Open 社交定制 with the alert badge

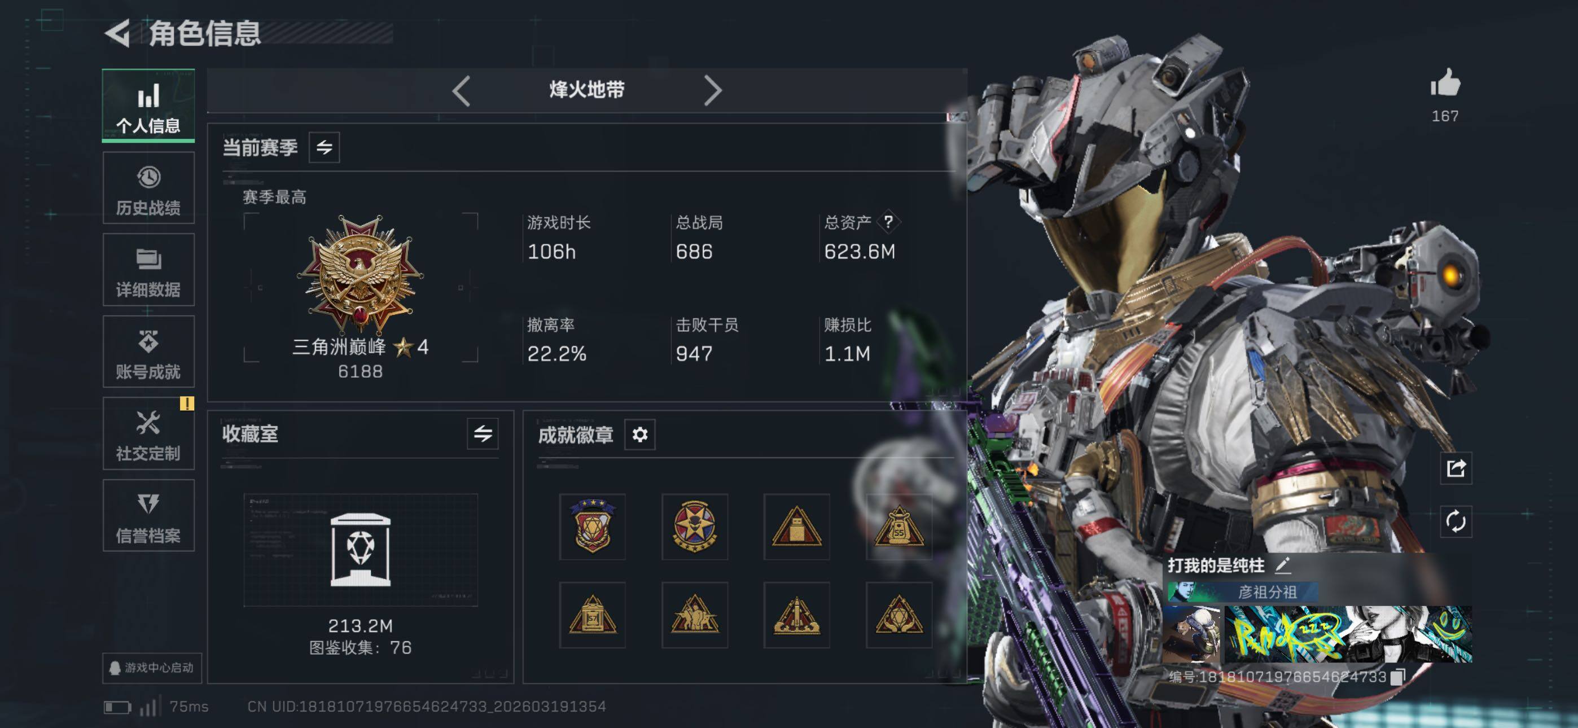point(148,433)
